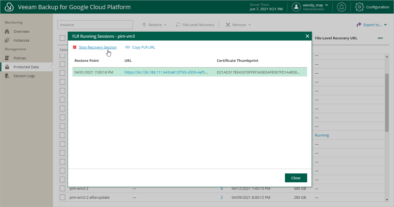The image size is (394, 207).
Task: Click the red stop session icon
Action: [x=75, y=47]
